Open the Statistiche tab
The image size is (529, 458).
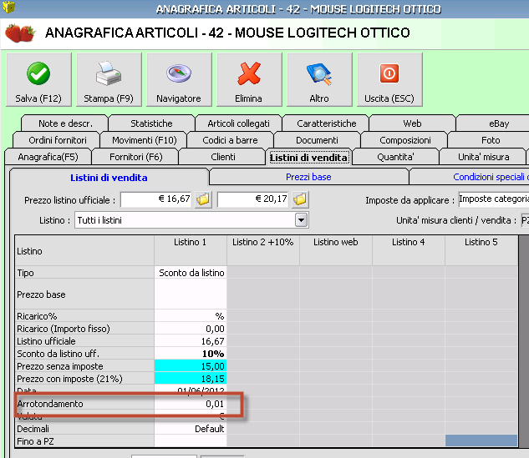click(x=151, y=123)
